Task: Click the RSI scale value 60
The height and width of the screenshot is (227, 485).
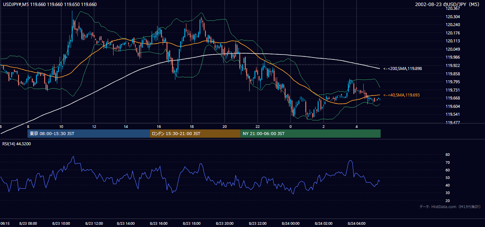Action: click(x=447, y=170)
